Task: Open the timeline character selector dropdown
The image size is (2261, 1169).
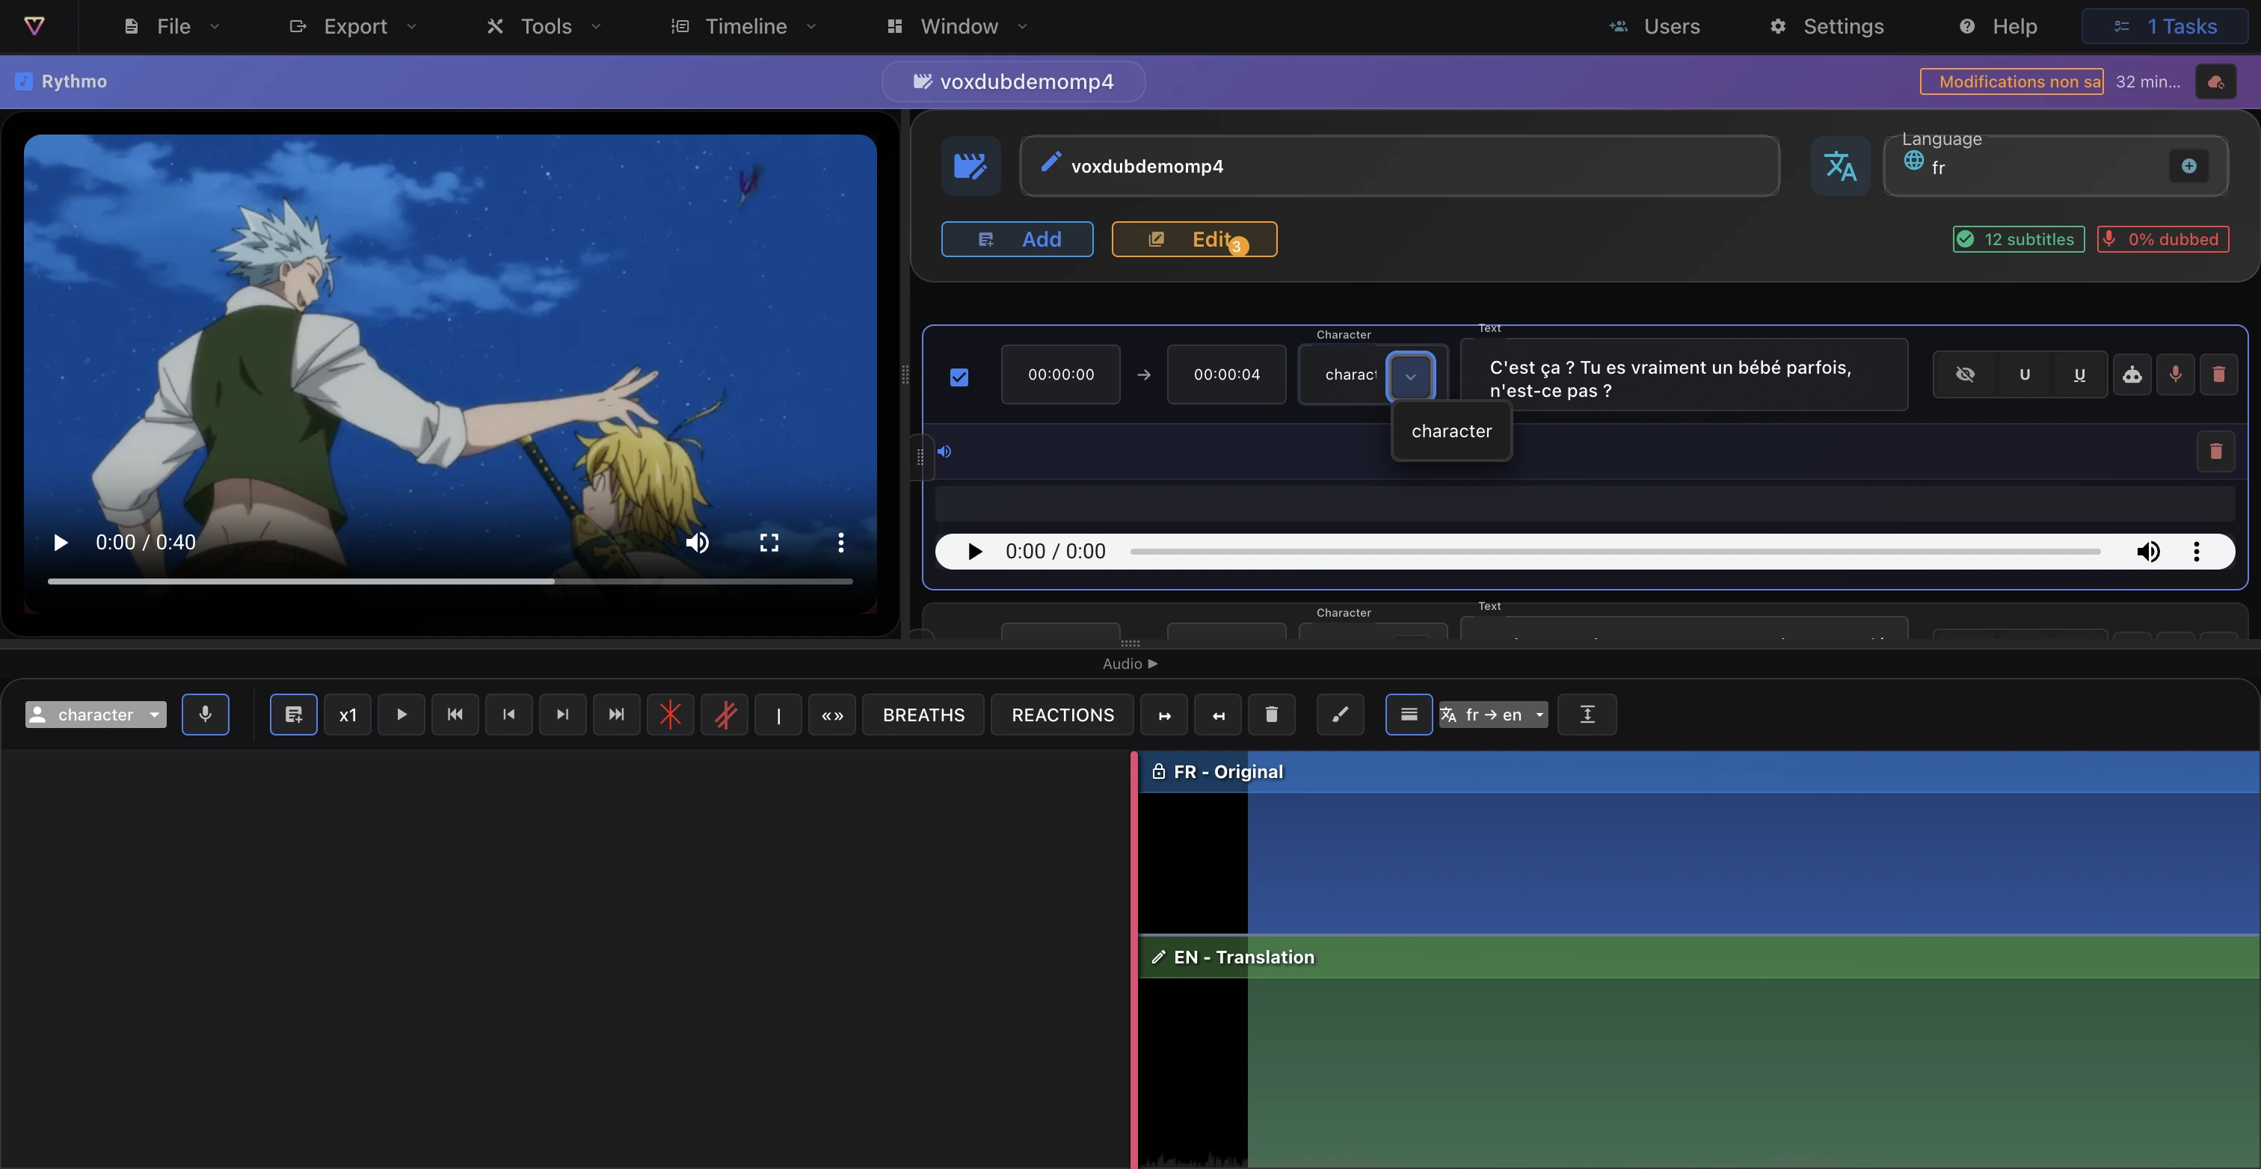Action: 96,715
